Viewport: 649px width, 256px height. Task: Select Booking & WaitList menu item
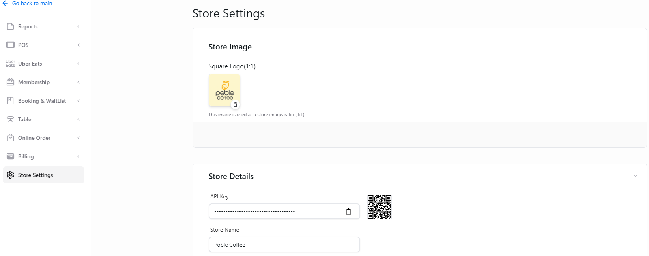(x=43, y=101)
